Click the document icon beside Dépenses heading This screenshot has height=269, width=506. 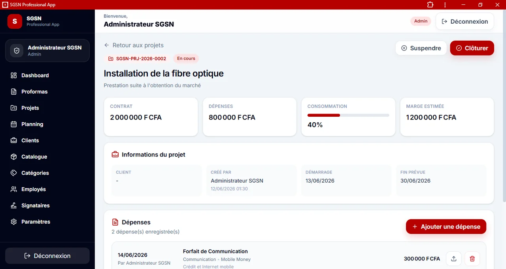pyautogui.click(x=115, y=222)
